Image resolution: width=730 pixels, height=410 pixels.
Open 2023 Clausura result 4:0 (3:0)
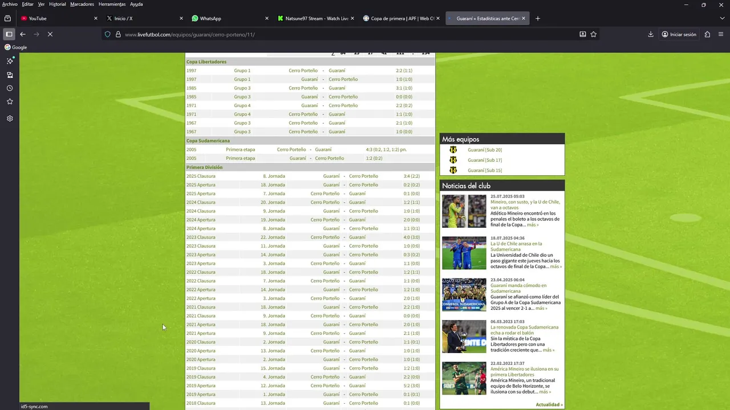pos(412,237)
